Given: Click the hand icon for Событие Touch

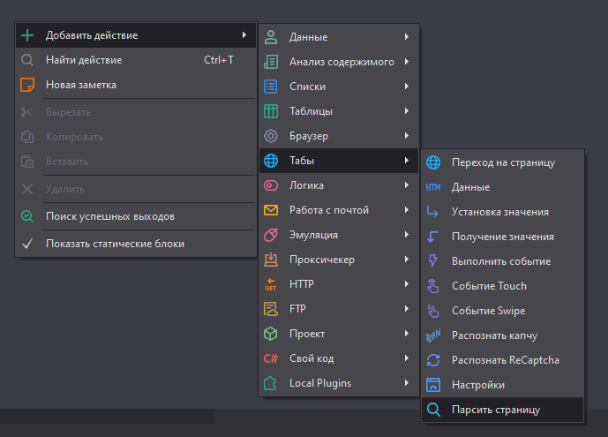Looking at the screenshot, I should [x=433, y=286].
